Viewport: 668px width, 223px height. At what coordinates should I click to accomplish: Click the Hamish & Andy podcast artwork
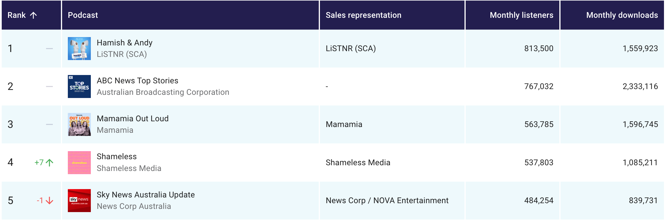pyautogui.click(x=79, y=49)
